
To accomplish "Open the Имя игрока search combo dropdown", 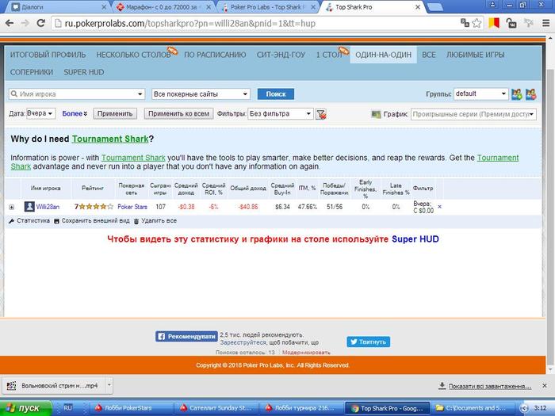I will (x=140, y=94).
